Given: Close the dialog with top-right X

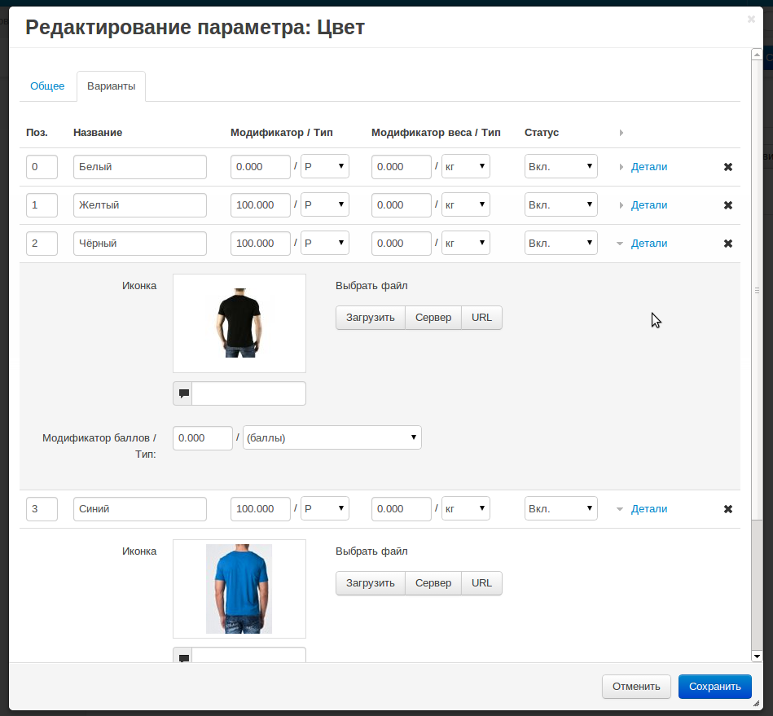Looking at the screenshot, I should pos(751,19).
